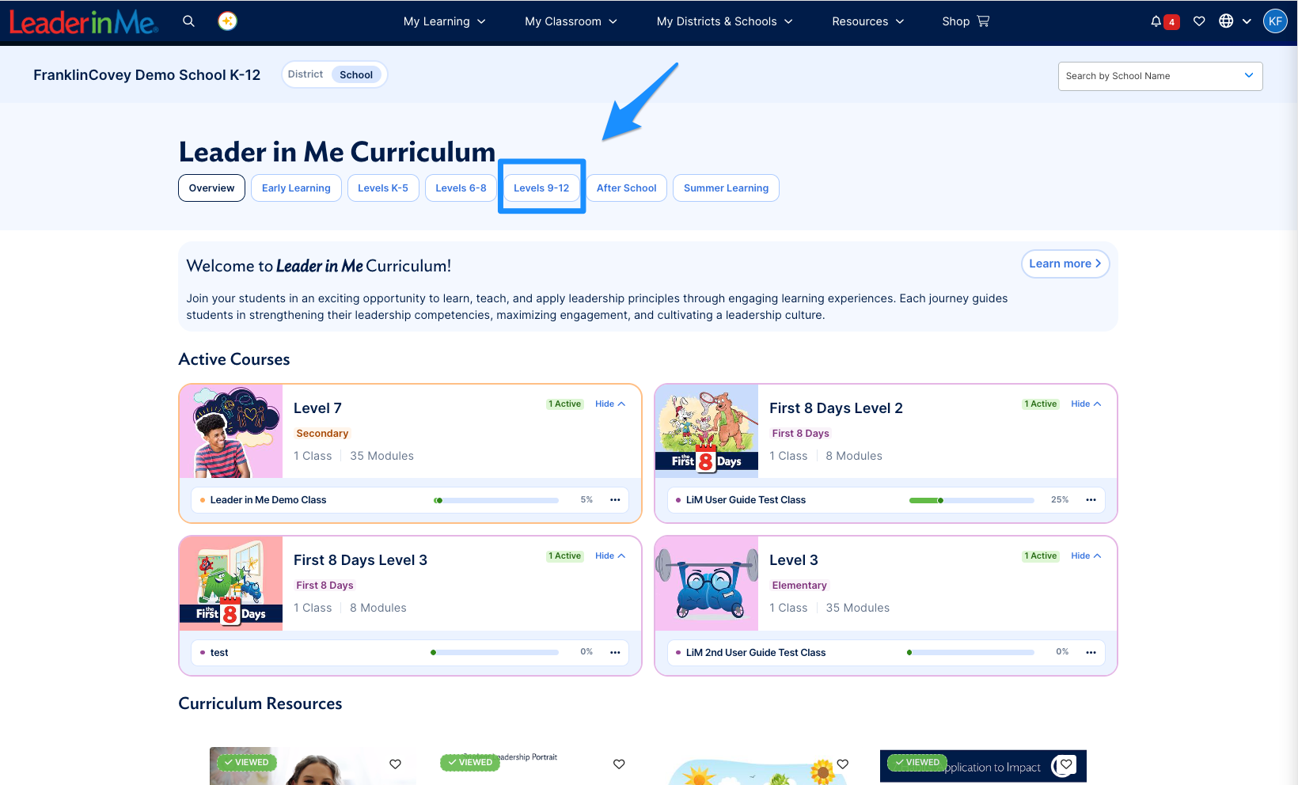Open the test class row
Viewport: 1298px width, 785px height.
pos(410,653)
